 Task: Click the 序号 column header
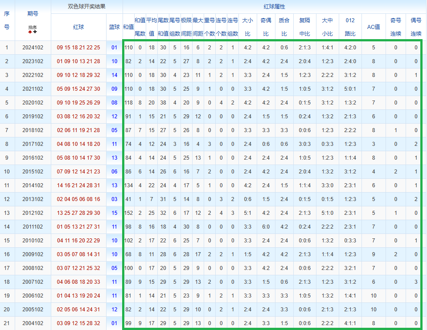point(7,20)
